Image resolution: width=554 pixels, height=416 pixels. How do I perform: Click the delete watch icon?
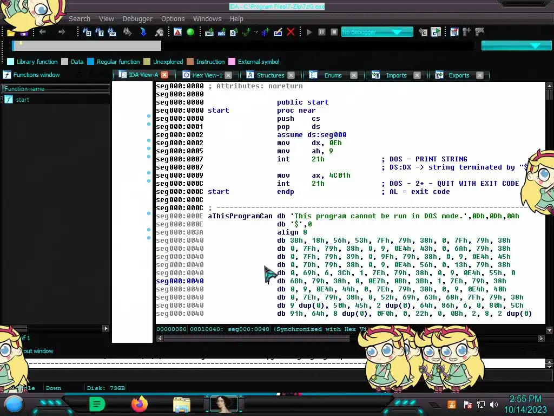(479, 32)
